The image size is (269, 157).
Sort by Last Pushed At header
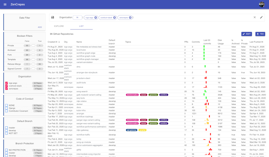point(256,42)
